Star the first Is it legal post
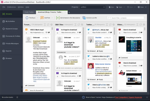The image size is (150, 101). click(58, 33)
